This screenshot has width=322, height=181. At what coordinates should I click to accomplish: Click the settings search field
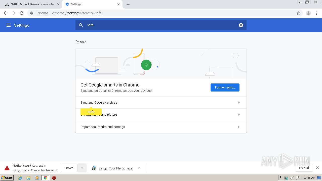click(x=161, y=25)
